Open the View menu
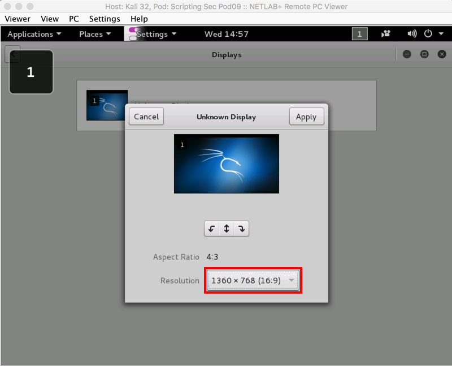The width and height of the screenshot is (452, 366). click(50, 19)
